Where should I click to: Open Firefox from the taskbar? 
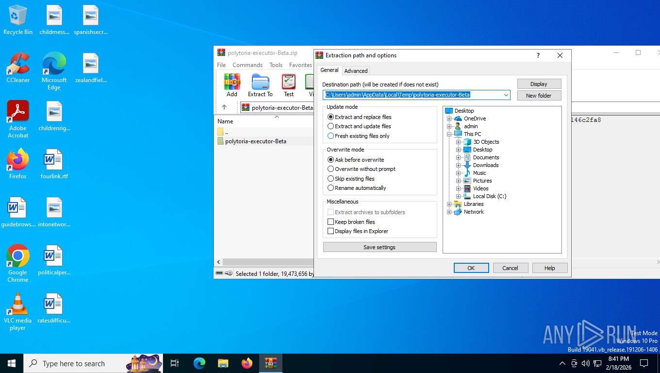pyautogui.click(x=247, y=363)
